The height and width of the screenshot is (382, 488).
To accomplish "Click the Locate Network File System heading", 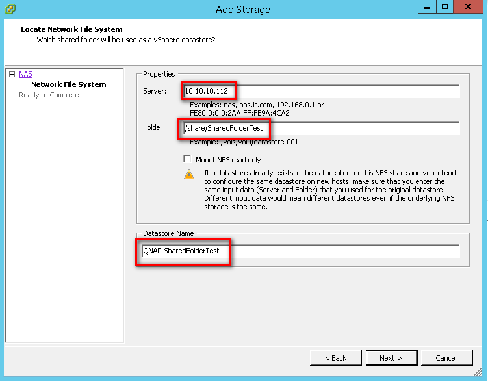I will coord(71,29).
